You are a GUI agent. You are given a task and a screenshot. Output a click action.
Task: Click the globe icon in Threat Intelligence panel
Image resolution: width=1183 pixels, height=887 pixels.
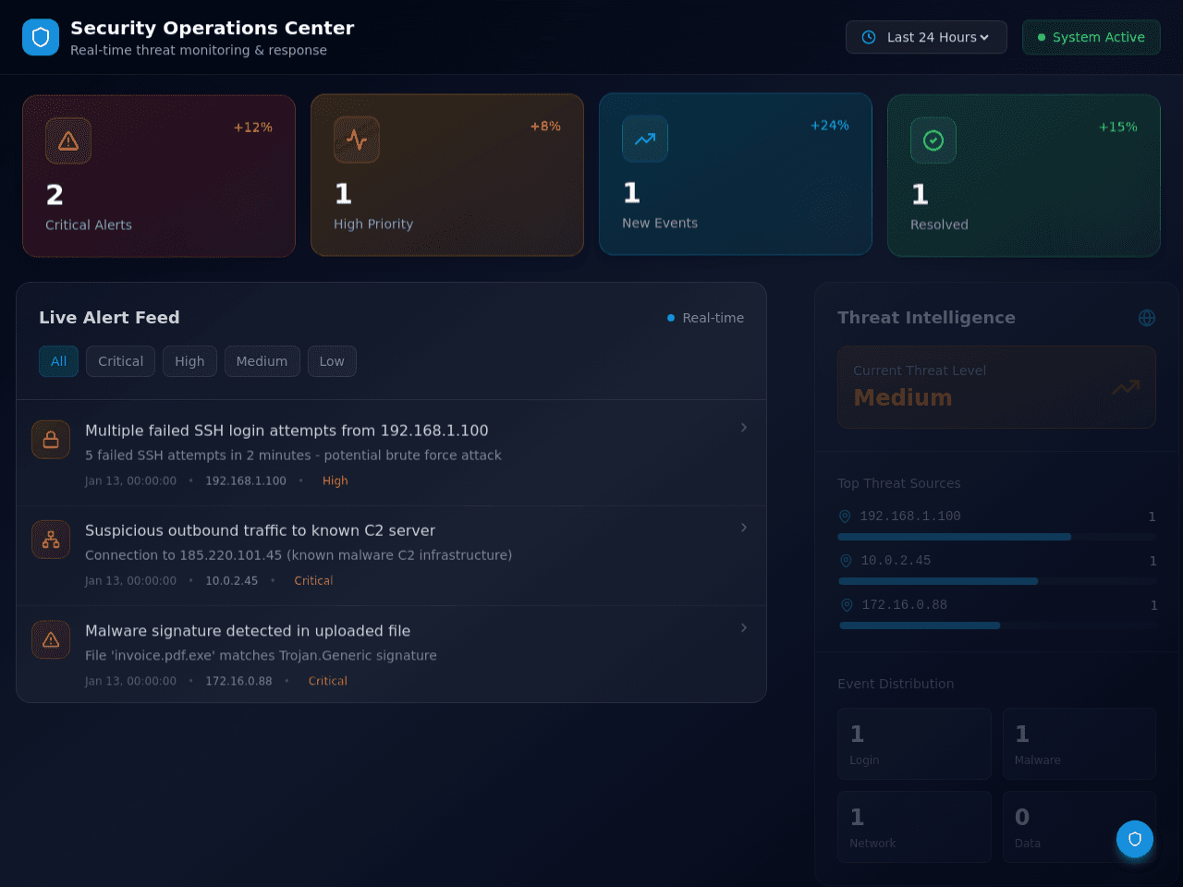click(1147, 318)
